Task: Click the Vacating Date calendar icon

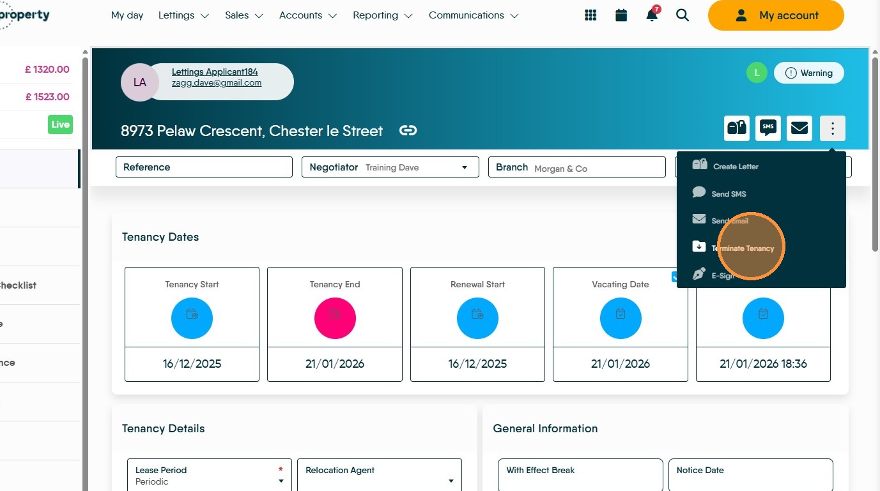Action: 621,318
